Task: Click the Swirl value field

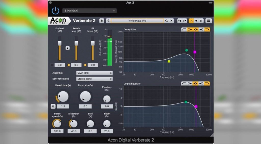Action: [x=90, y=131]
